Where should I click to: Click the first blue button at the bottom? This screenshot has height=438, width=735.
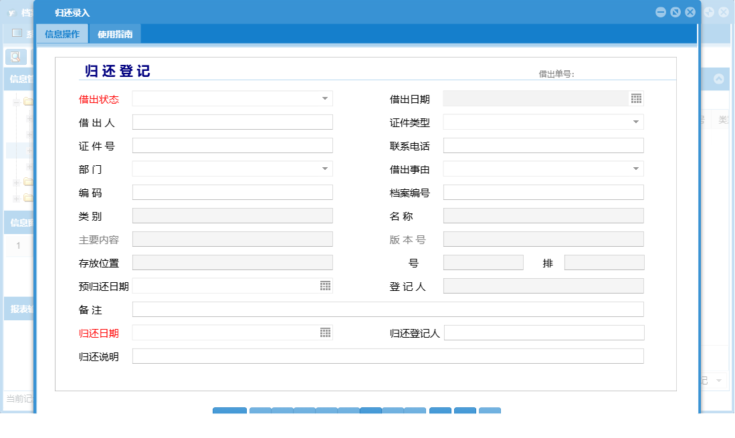229,411
